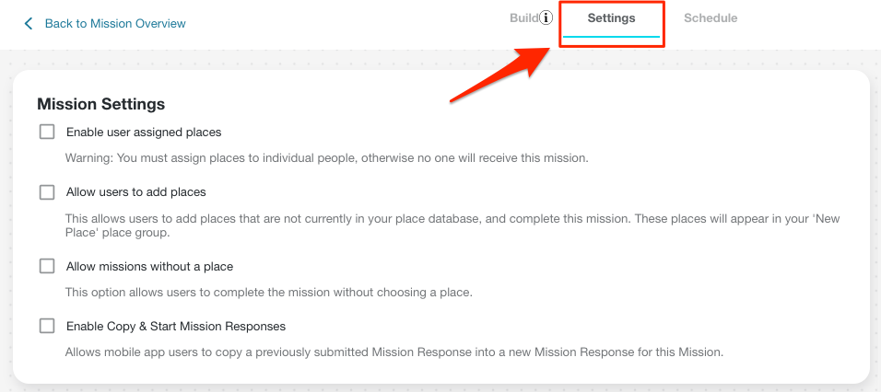This screenshot has height=392, width=881.
Task: Click the description about copying previously submitted Mission Response
Action: tap(394, 352)
